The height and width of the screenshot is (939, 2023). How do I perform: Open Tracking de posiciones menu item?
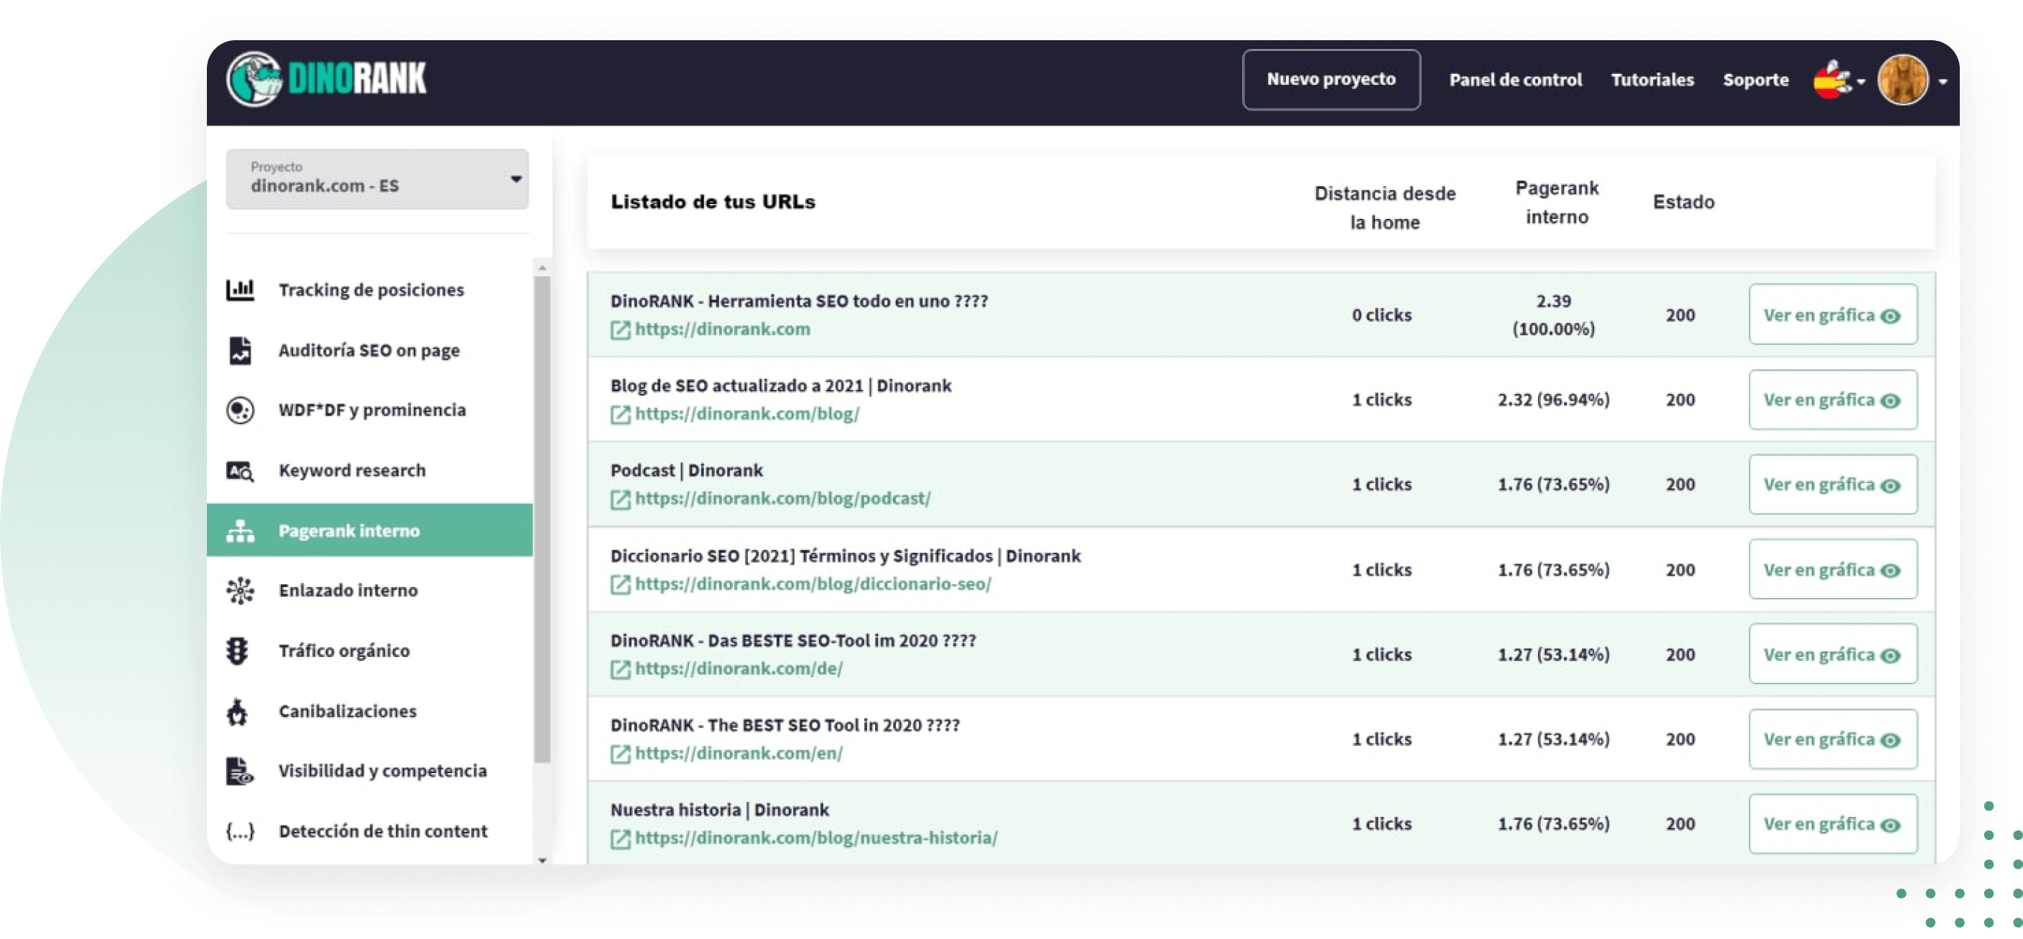[x=371, y=289]
